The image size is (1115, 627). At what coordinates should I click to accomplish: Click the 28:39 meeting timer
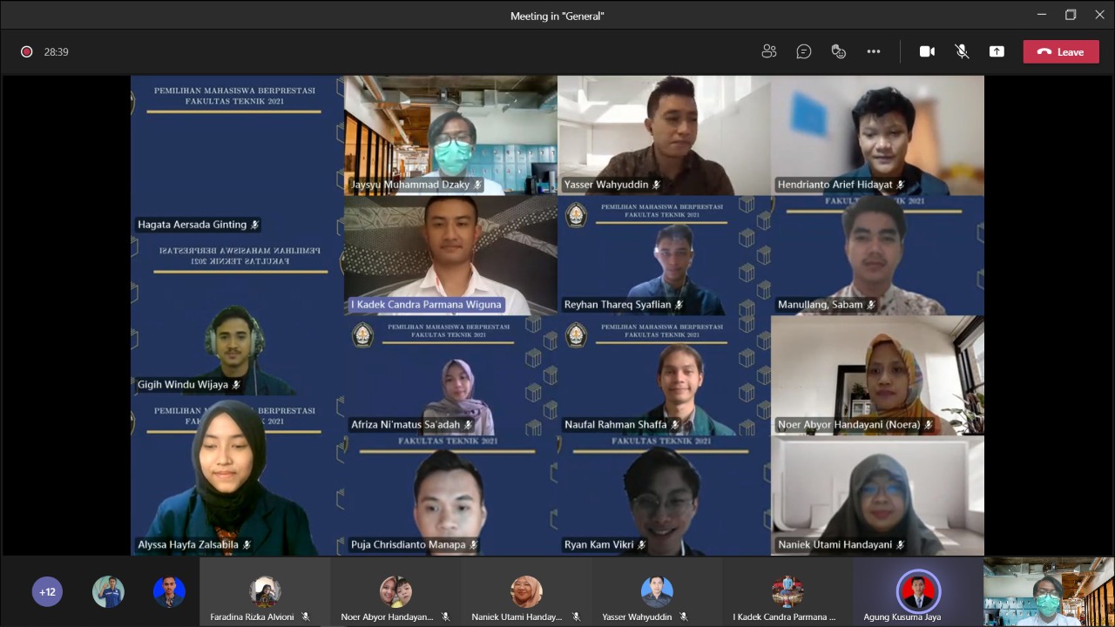coord(57,51)
